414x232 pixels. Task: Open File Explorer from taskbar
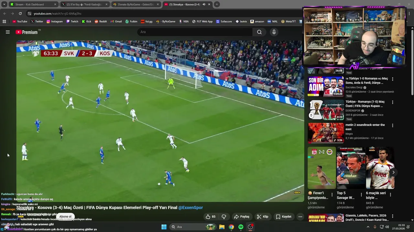click(222, 227)
